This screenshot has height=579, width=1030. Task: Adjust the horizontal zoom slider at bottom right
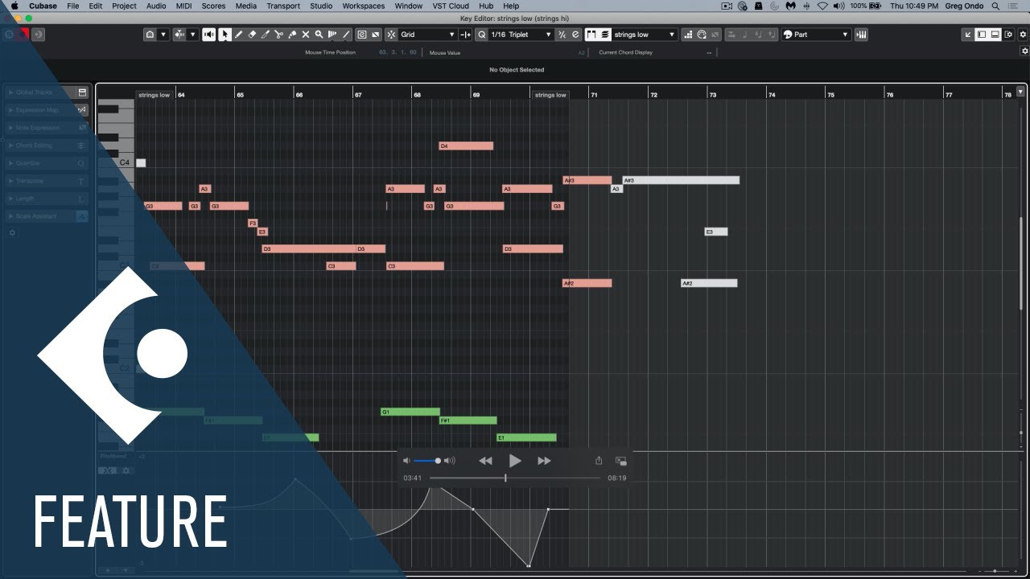(995, 571)
